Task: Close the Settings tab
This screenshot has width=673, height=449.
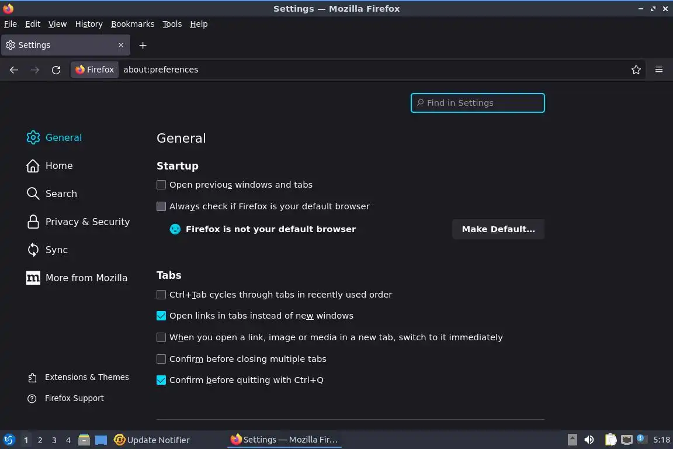Action: point(121,45)
